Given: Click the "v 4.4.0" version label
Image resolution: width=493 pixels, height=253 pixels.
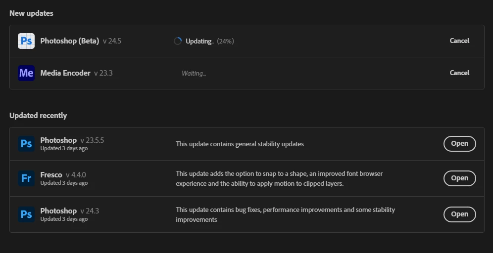Looking at the screenshot, I should click(76, 175).
